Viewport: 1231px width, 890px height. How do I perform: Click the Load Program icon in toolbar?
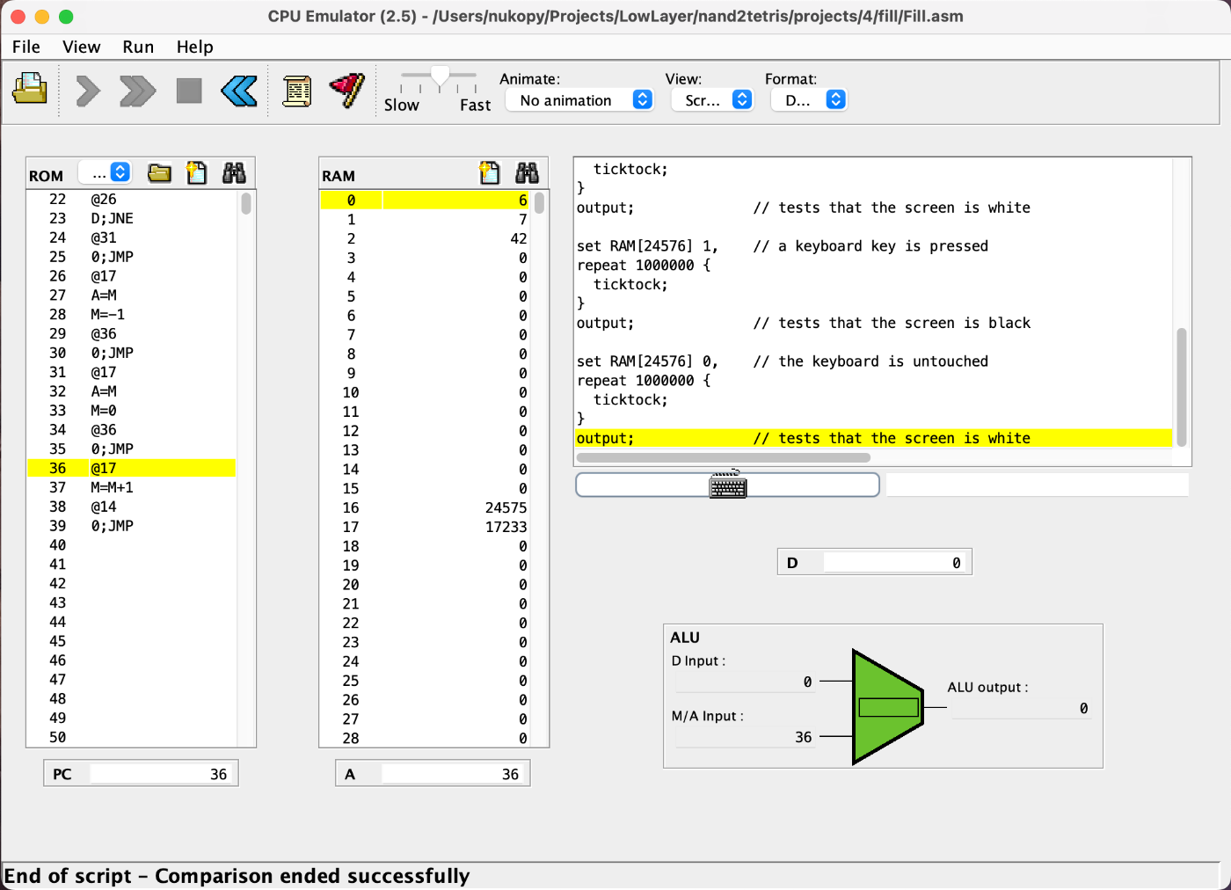30,89
